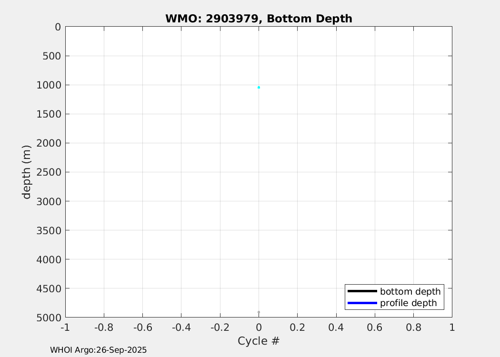Click the 0.6 tick label on cycle axis

coord(375,327)
